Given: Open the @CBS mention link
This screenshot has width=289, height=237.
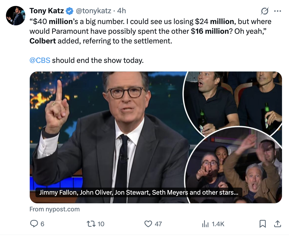Looking at the screenshot, I should tap(40, 60).
